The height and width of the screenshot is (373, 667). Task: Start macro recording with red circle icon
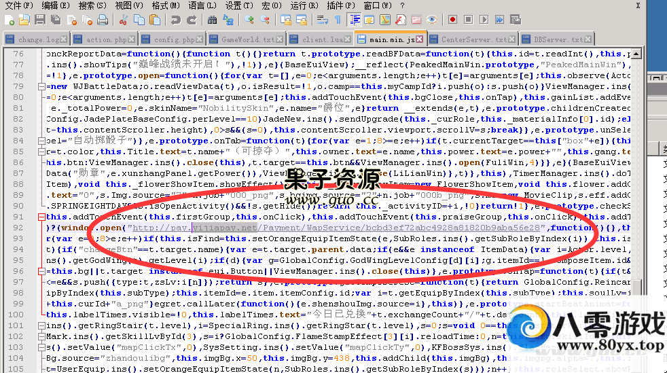(452, 20)
